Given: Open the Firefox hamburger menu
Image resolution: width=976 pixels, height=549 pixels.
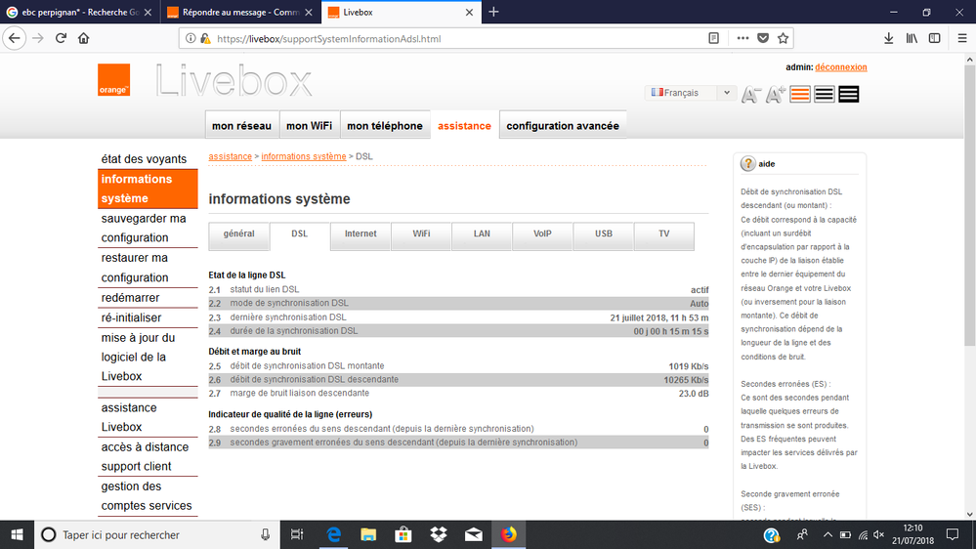Looking at the screenshot, I should [x=962, y=39].
